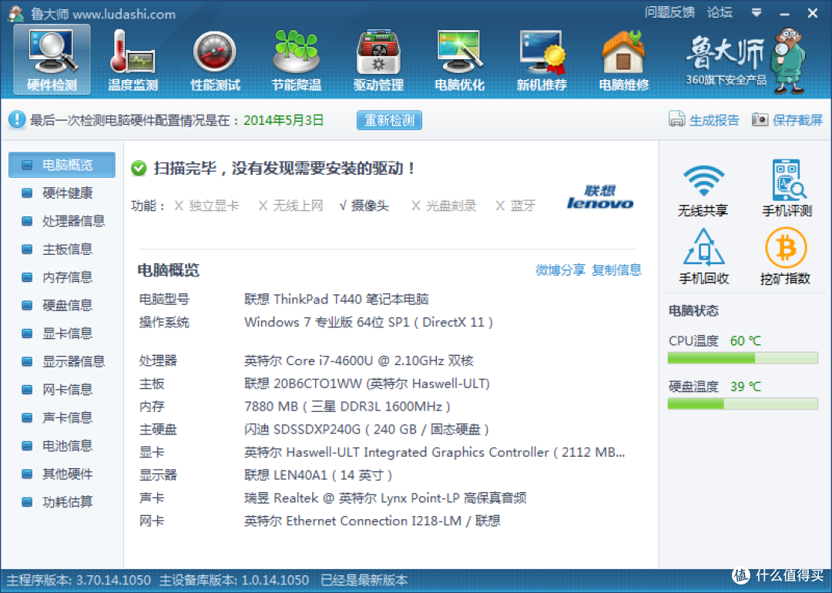Image resolution: width=832 pixels, height=593 pixels.
Task: Click the 生成报告 link
Action: [x=714, y=120]
